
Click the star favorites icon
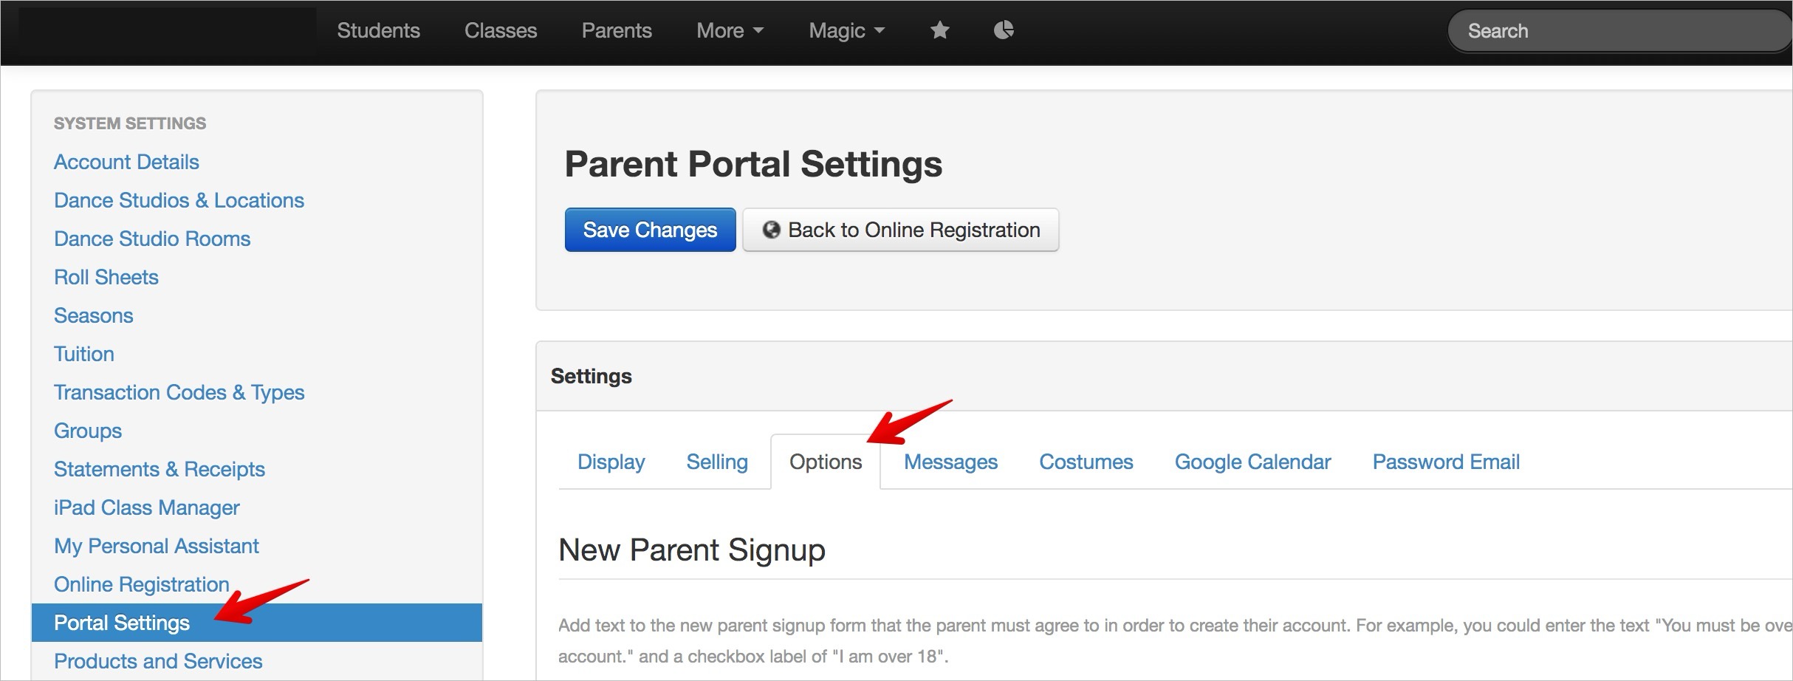[x=939, y=30]
